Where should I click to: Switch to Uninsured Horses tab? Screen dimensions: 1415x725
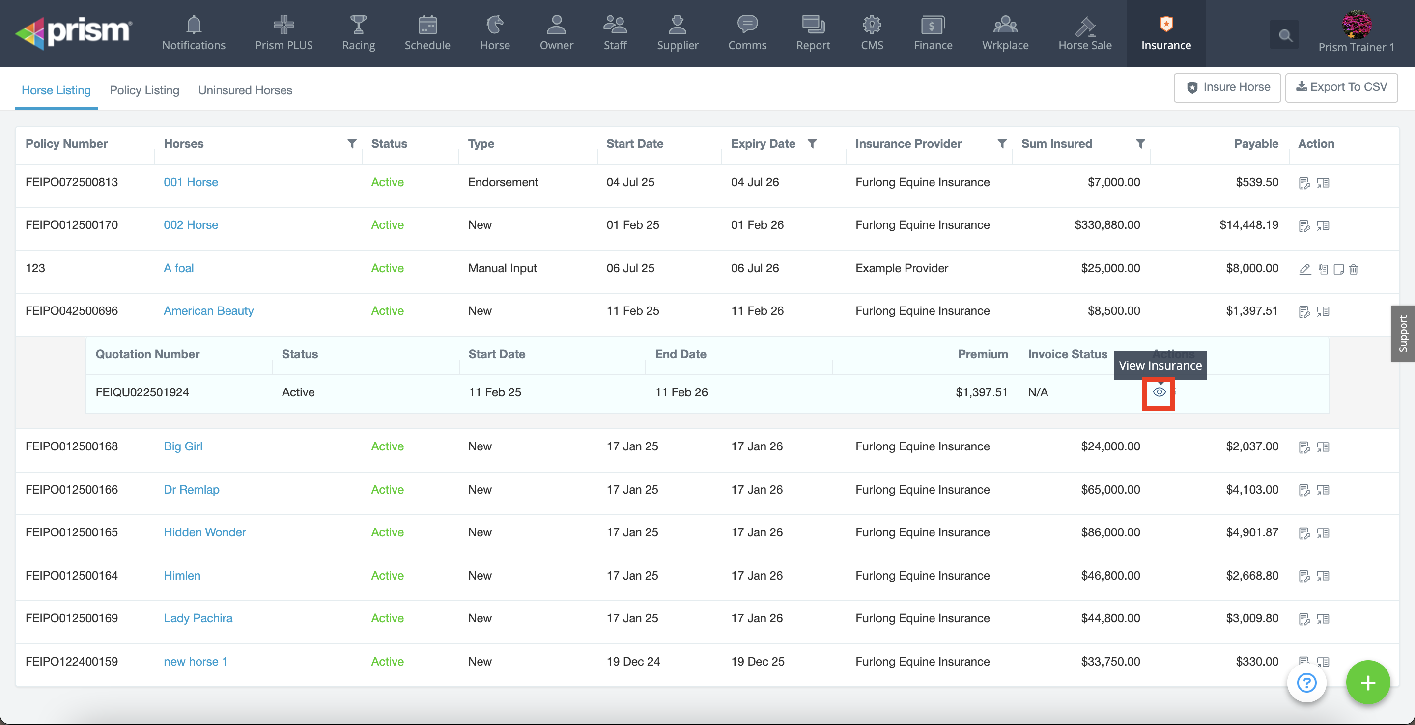coord(245,90)
